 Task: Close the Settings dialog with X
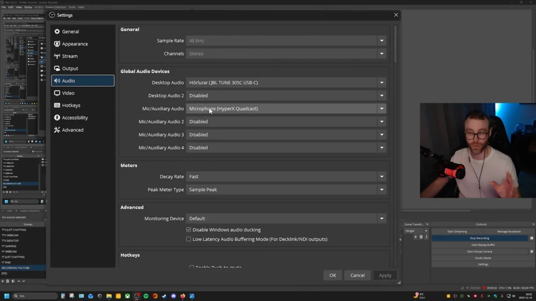[396, 15]
